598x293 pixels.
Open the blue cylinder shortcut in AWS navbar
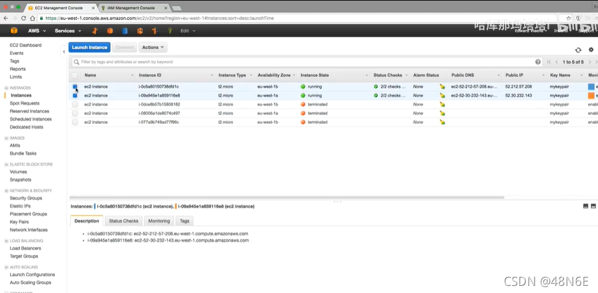coord(125,31)
